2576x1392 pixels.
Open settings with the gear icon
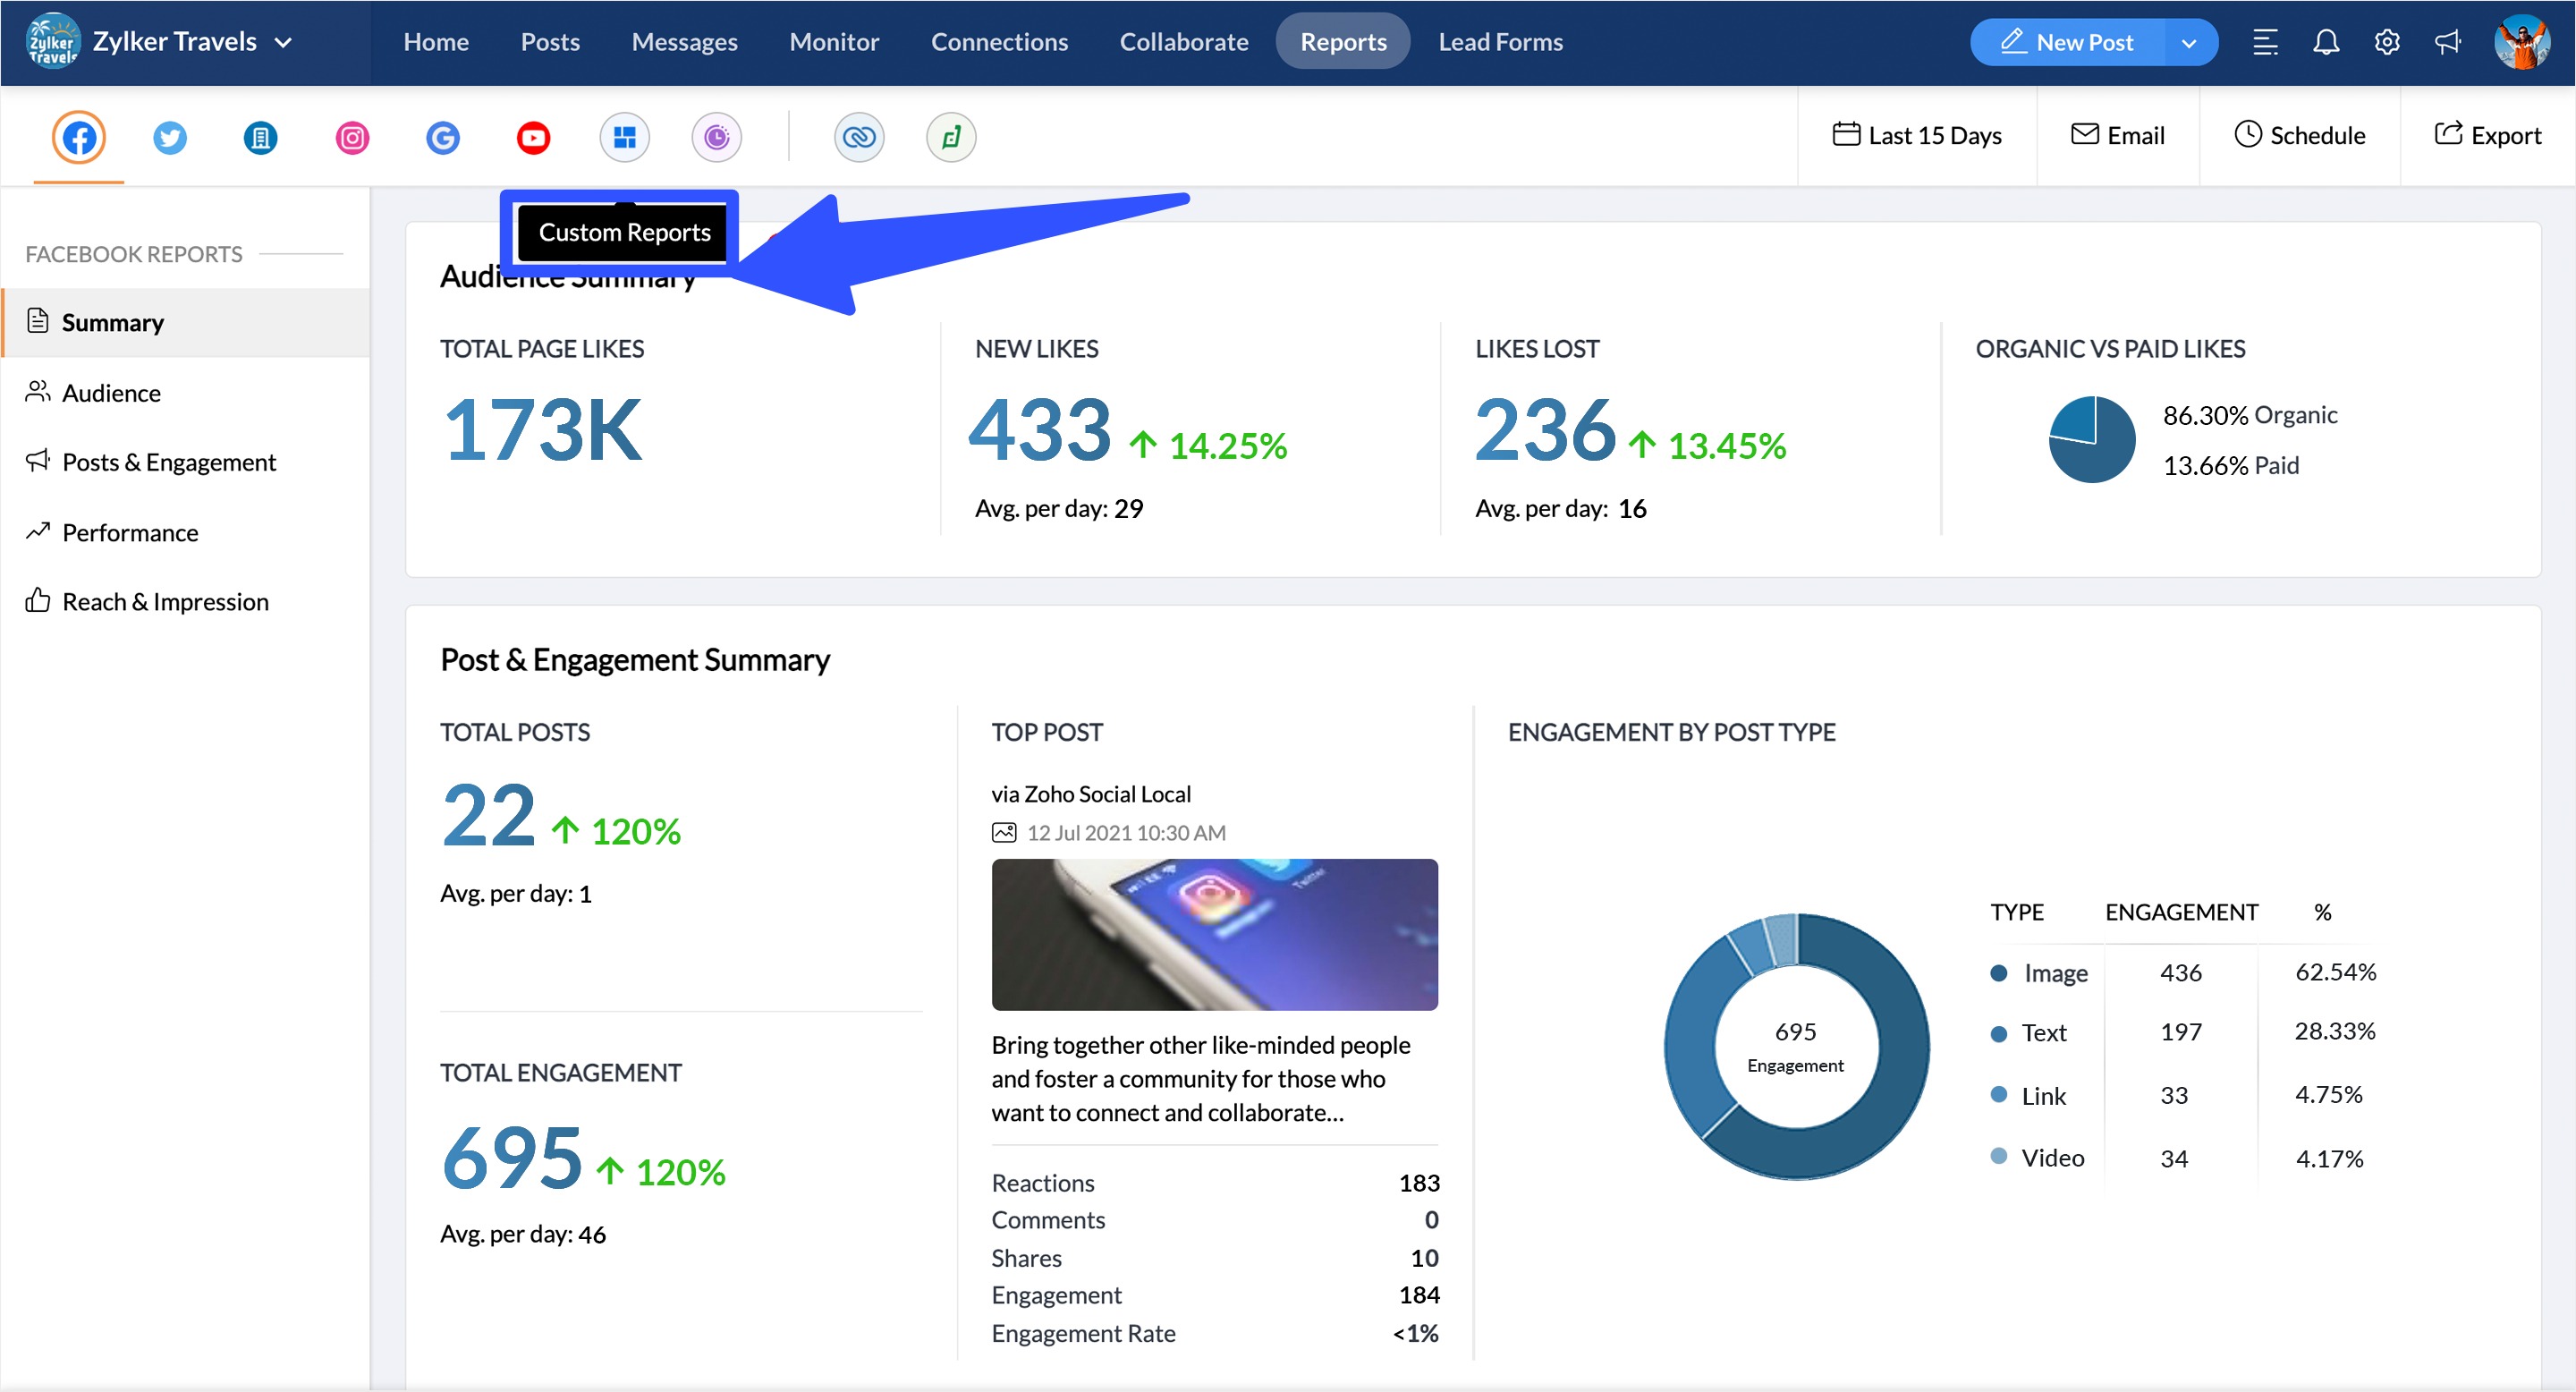[x=2387, y=41]
